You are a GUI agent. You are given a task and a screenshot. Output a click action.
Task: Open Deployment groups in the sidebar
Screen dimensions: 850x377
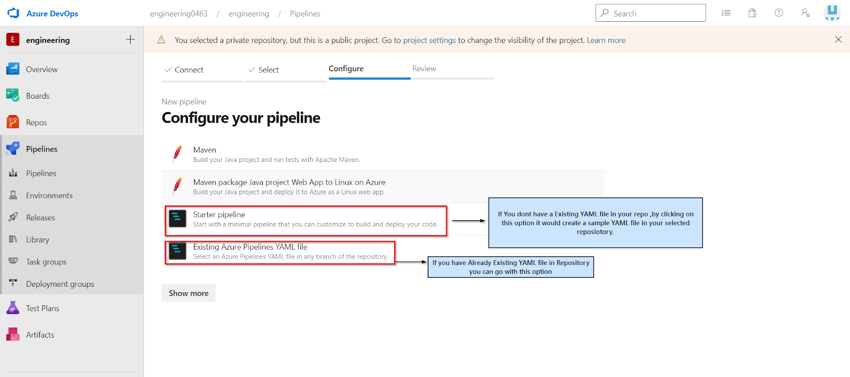click(x=72, y=284)
